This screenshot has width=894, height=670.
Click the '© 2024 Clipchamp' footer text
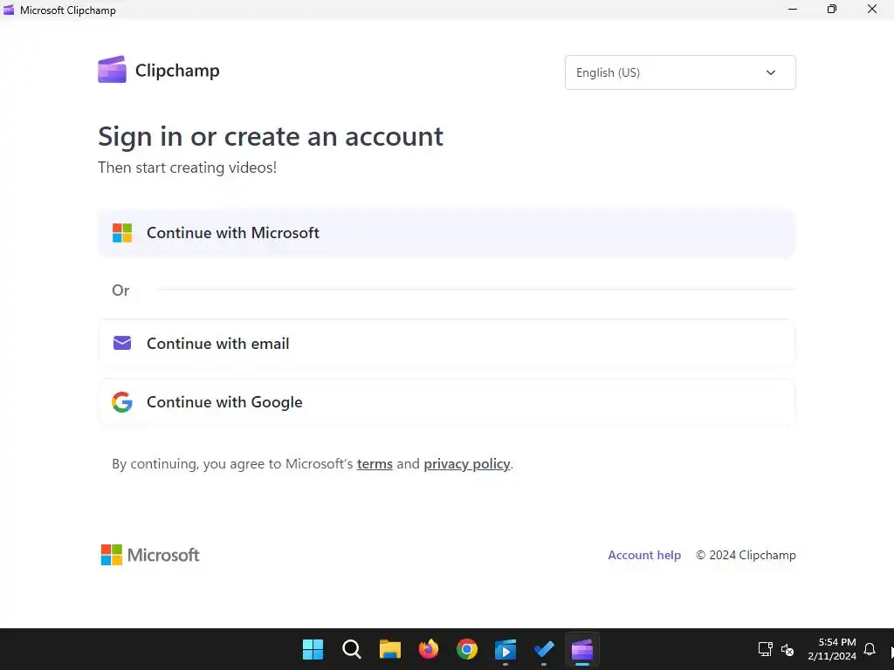click(746, 555)
